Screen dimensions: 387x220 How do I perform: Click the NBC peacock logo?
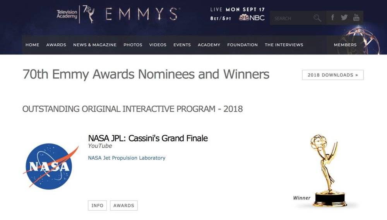252,18
